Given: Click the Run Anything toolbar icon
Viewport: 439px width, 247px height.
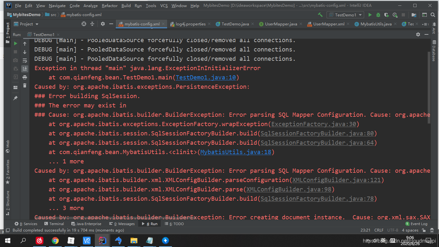Looking at the screenshot, I should (425, 15).
